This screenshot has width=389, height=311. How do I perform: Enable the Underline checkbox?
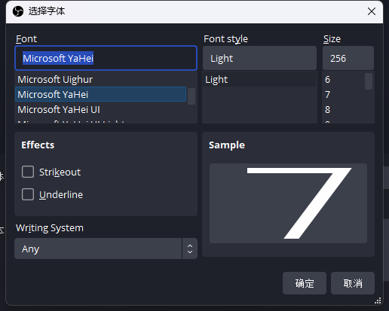click(28, 194)
